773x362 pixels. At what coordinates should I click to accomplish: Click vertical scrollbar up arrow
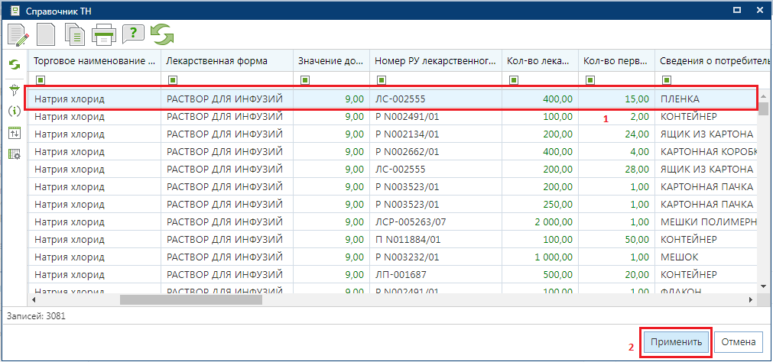[764, 95]
